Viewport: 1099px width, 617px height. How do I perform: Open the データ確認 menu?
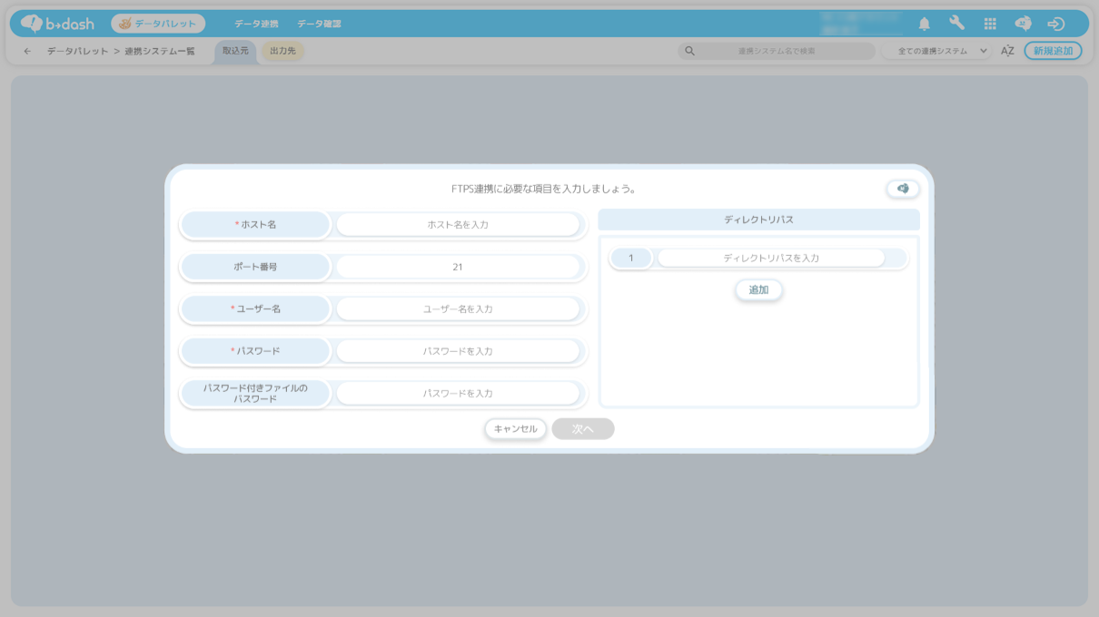[x=319, y=24]
